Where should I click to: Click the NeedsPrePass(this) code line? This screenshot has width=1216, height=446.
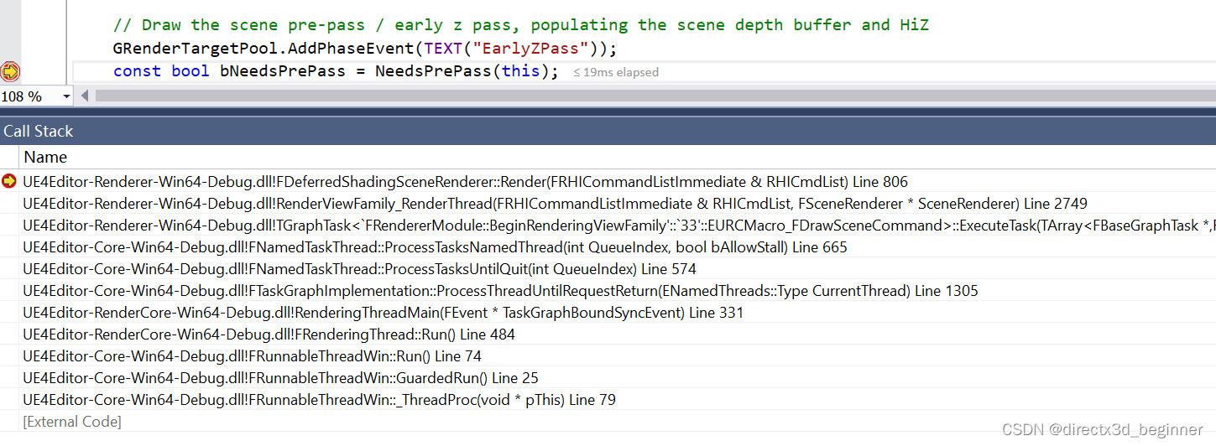tap(336, 71)
